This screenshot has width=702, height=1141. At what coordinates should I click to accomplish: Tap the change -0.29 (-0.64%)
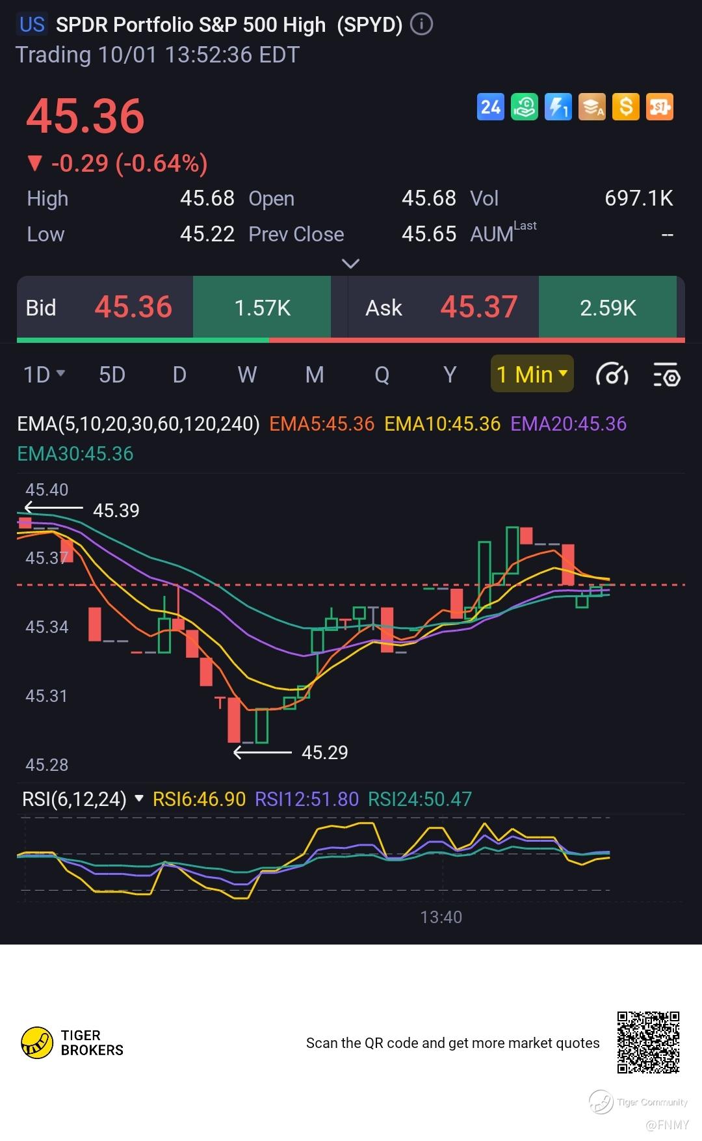(117, 163)
